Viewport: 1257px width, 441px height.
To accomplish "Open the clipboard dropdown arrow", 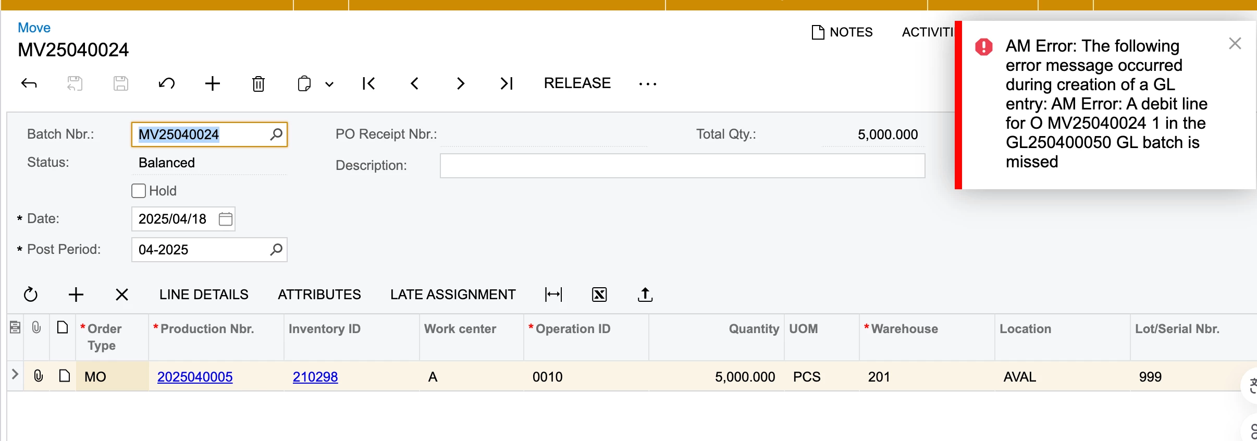I will click(x=329, y=84).
